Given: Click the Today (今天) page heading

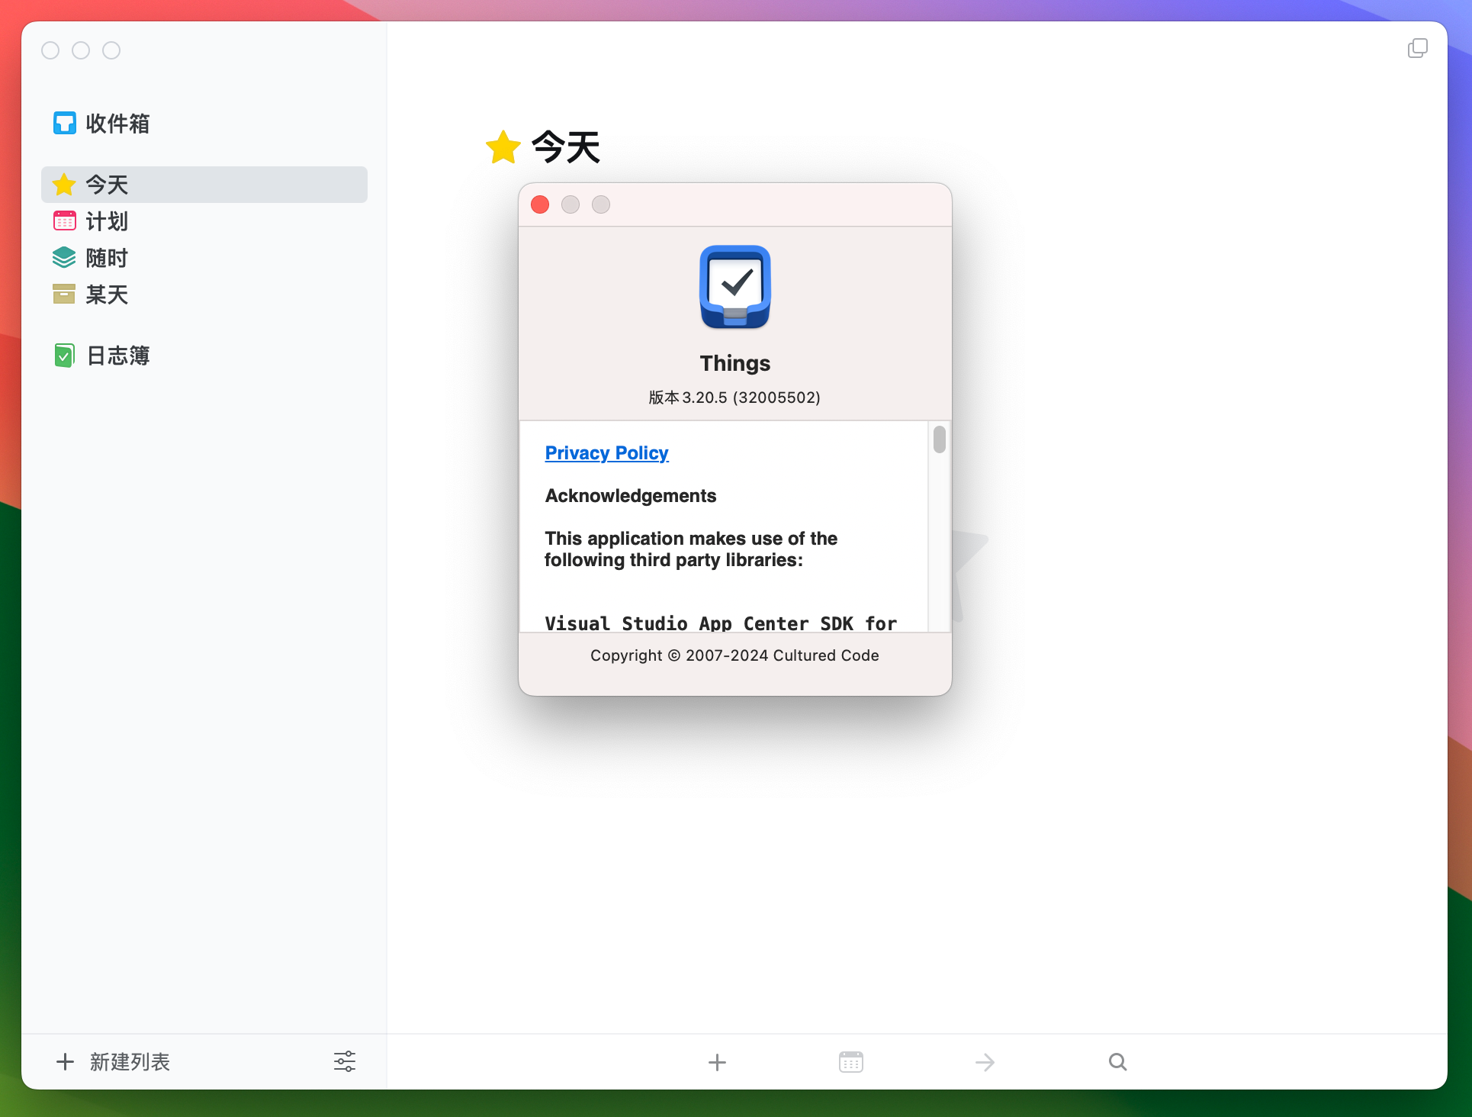Looking at the screenshot, I should click(x=565, y=146).
